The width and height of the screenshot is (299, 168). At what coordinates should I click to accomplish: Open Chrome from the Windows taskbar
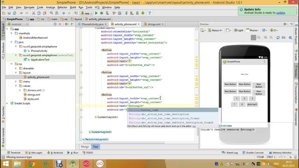[32, 164]
